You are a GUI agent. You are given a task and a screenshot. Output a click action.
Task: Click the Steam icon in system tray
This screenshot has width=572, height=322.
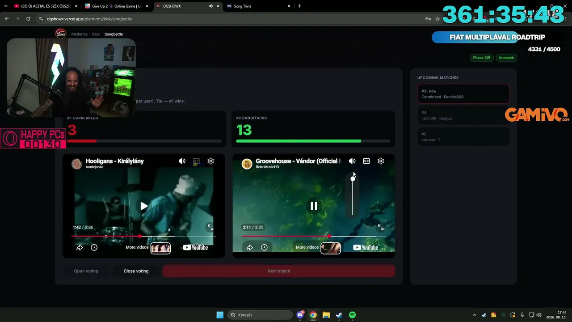(x=484, y=315)
